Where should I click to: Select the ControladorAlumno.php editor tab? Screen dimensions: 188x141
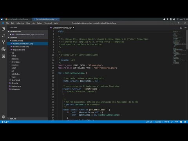click(x=61, y=28)
